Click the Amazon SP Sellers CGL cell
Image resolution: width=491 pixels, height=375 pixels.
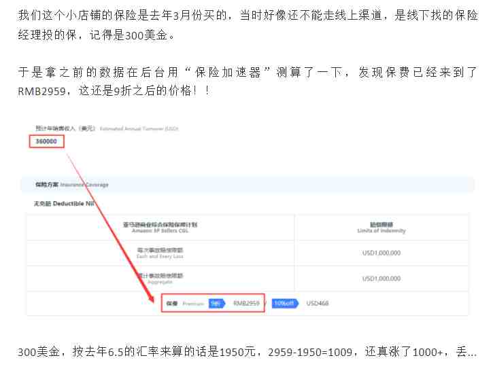(160, 228)
